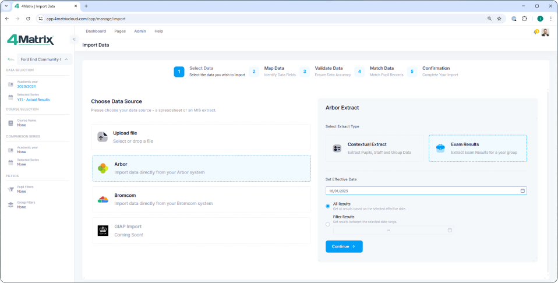This screenshot has width=558, height=283.
Task: Expand the Ford End Community school dropdown
Action: [66, 59]
